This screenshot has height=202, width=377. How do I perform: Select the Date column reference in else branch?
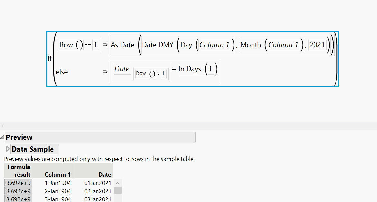pos(122,69)
